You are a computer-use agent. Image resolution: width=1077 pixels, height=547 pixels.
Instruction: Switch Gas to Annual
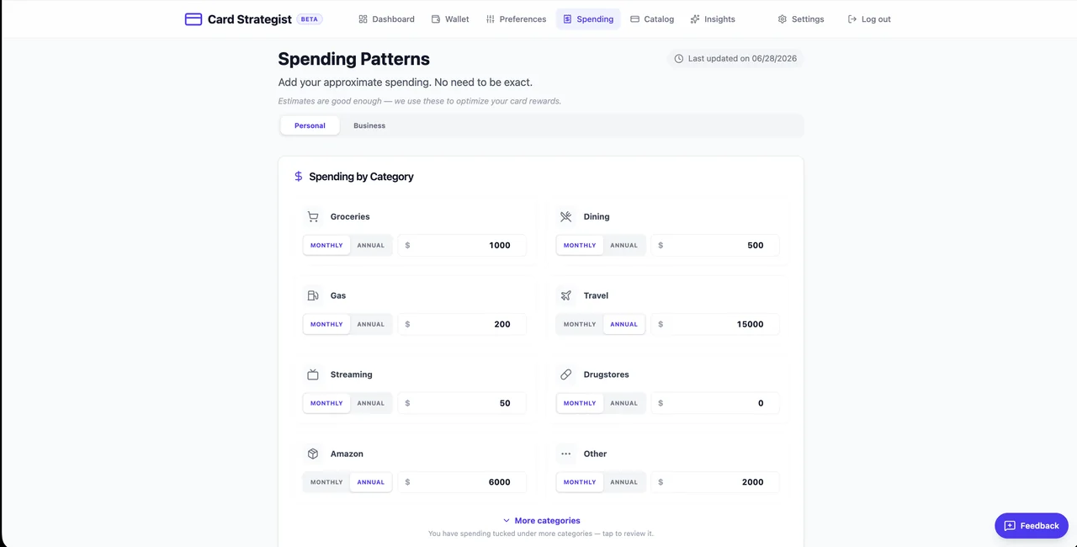pos(371,324)
